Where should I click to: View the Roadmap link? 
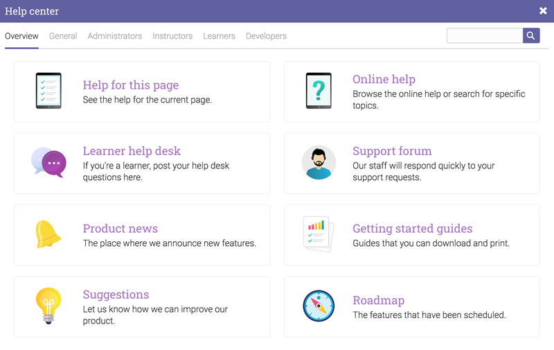pyautogui.click(x=378, y=300)
